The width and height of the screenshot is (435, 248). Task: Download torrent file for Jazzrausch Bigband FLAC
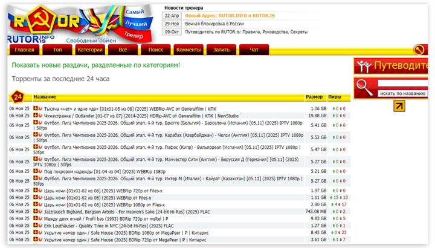coord(36,211)
